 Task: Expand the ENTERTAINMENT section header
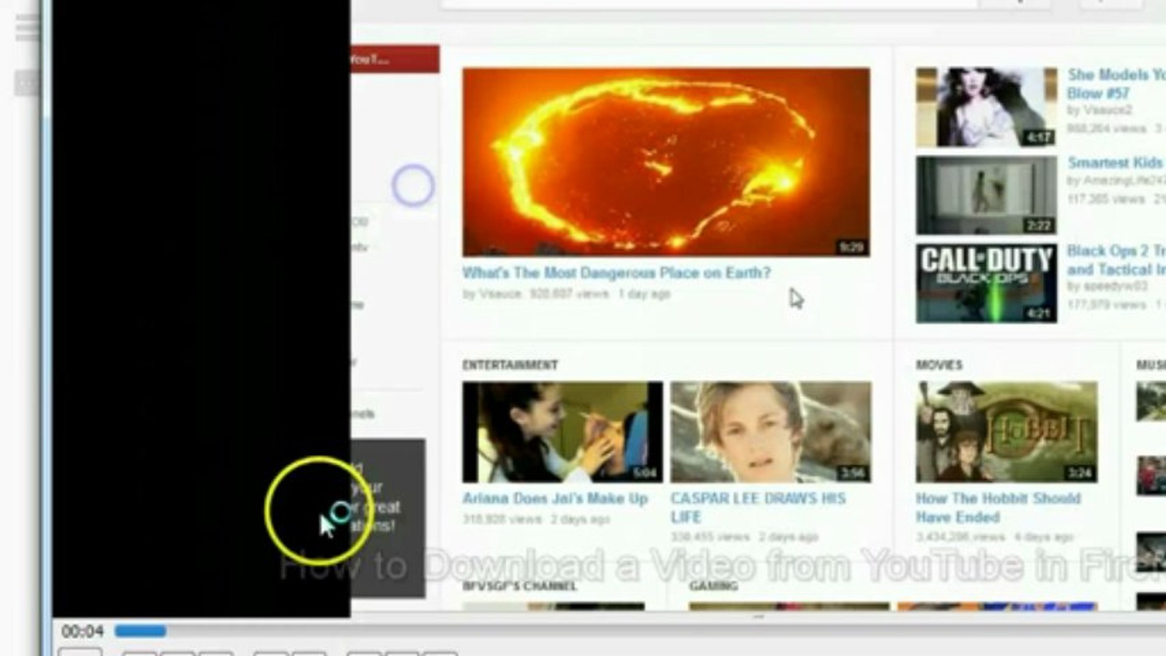[x=510, y=365]
